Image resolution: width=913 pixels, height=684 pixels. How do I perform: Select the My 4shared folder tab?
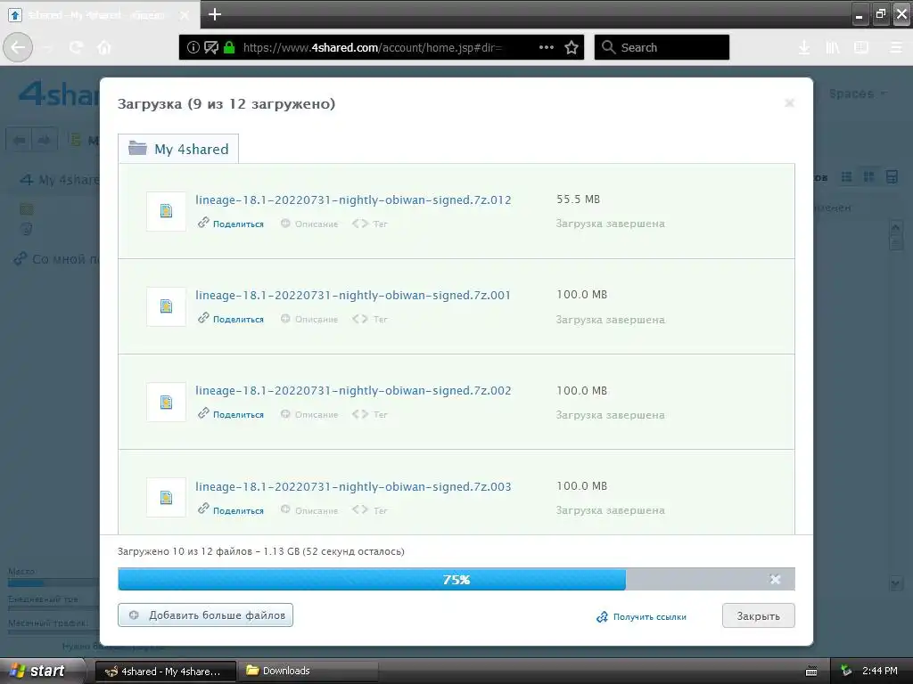click(178, 149)
